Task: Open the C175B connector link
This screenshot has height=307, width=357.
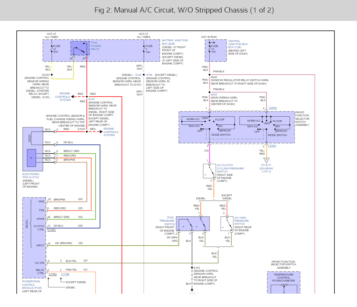Action: pyautogui.click(x=65, y=274)
